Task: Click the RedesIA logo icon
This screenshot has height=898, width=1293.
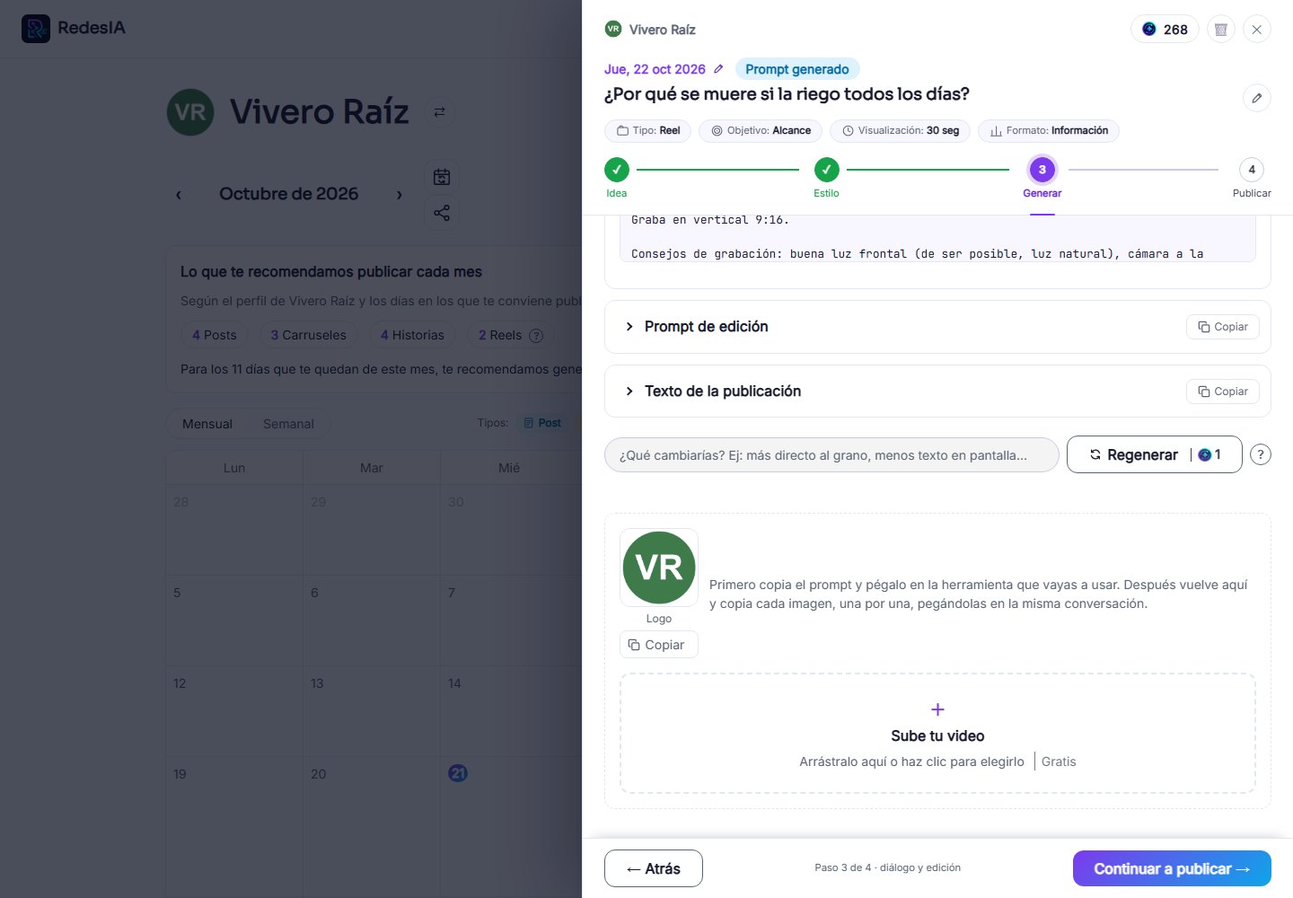Action: pyautogui.click(x=36, y=29)
